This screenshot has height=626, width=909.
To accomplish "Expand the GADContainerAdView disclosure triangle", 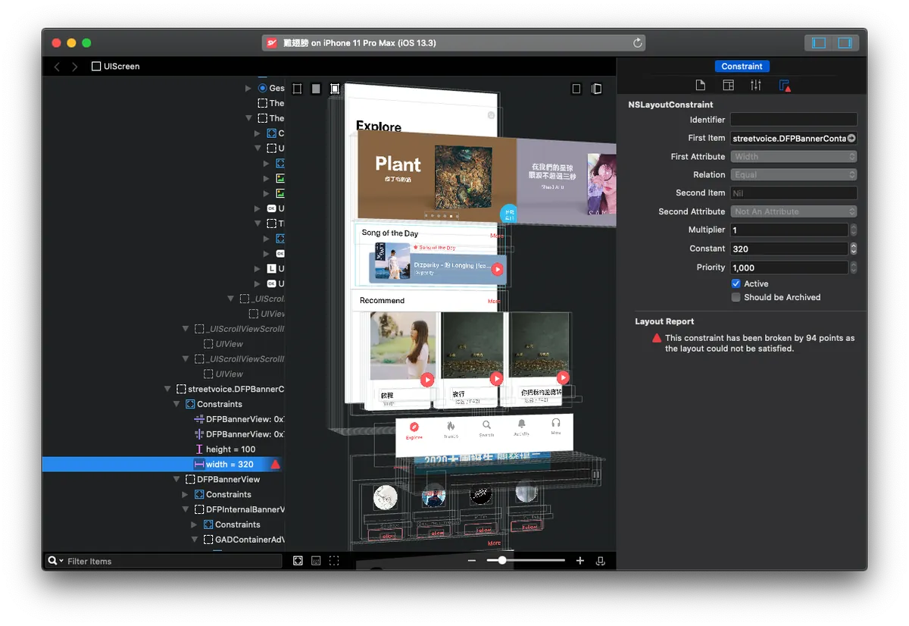I will coord(195,540).
